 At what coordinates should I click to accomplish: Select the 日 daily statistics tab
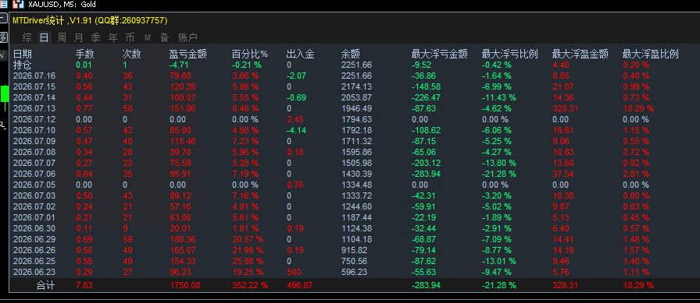[44, 38]
